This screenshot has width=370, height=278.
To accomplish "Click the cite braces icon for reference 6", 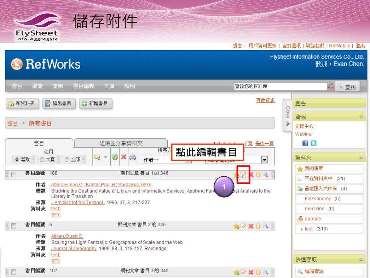I will [x=258, y=226].
